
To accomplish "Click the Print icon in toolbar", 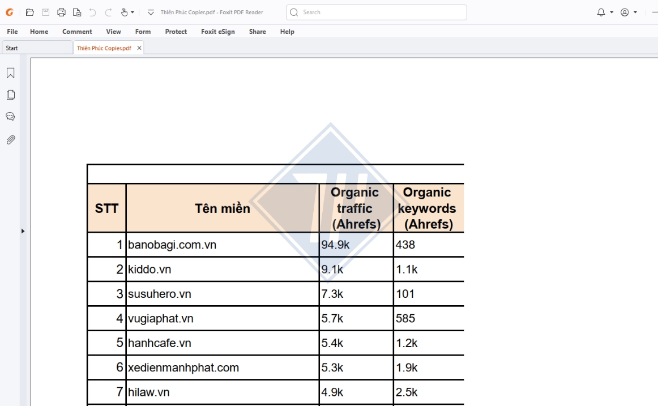I will [x=61, y=12].
